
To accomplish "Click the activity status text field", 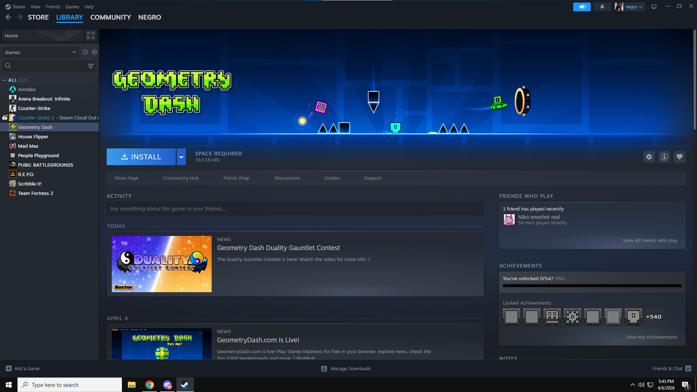I will tap(295, 209).
